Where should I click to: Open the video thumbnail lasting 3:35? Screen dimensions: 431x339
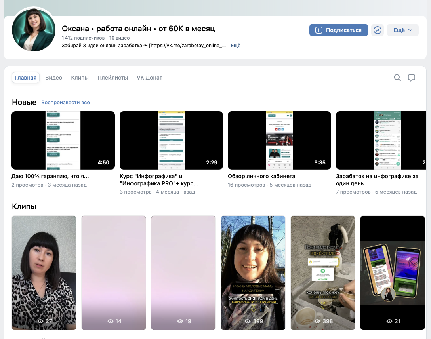(x=279, y=140)
